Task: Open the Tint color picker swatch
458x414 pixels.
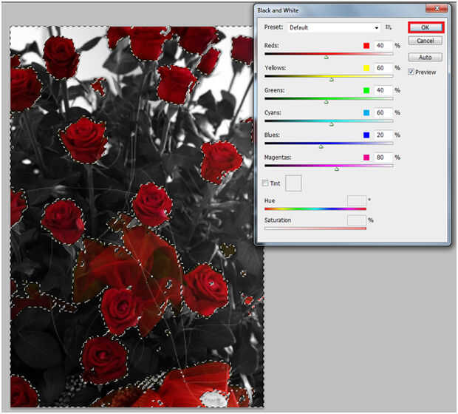Action: click(293, 183)
